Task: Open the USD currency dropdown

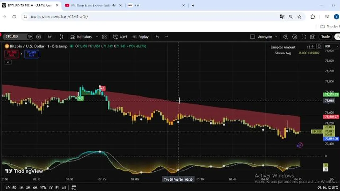Action: pos(331,46)
